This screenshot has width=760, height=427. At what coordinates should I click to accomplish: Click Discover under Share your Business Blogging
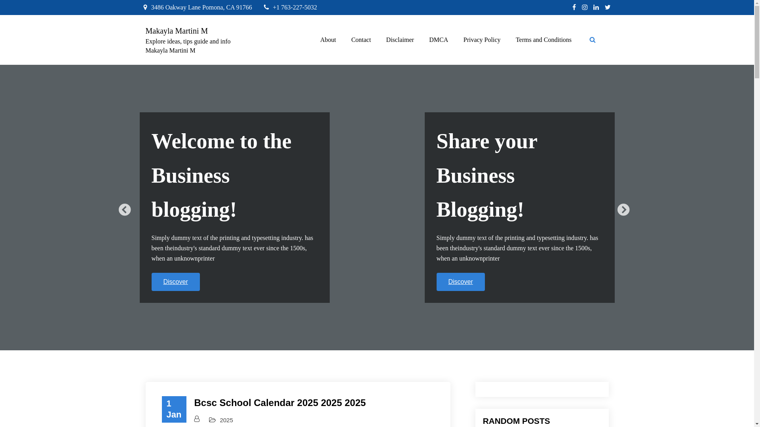460,282
